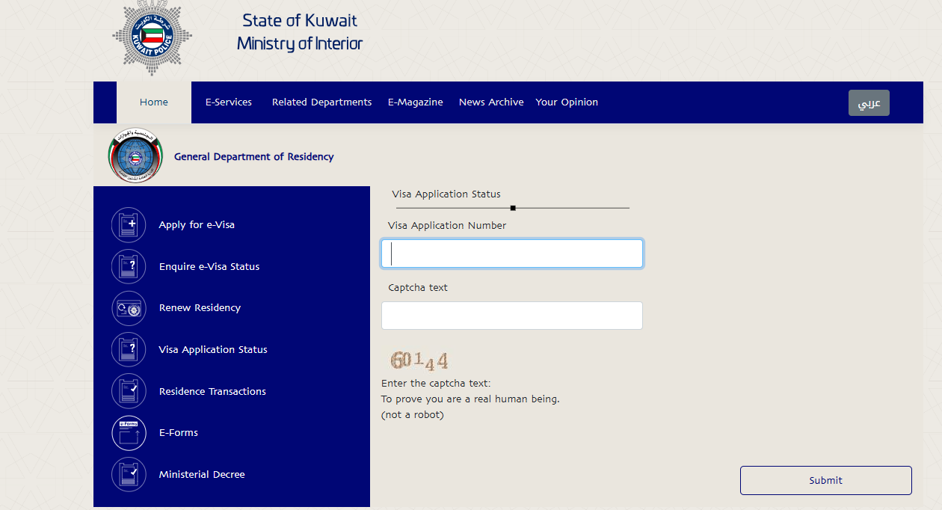Click the Kuwait Police logo emblem
This screenshot has width=942, height=510.
pos(153,36)
